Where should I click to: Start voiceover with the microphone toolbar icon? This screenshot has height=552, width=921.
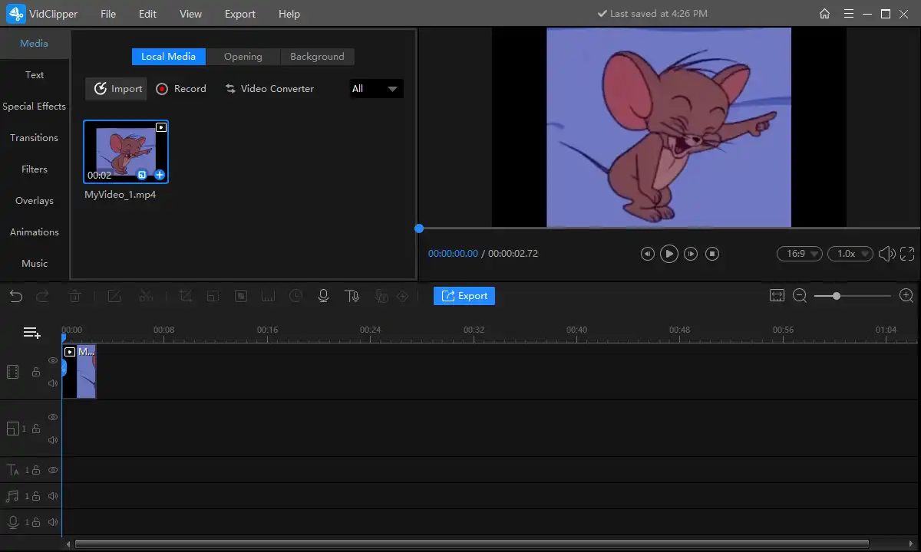tap(323, 296)
